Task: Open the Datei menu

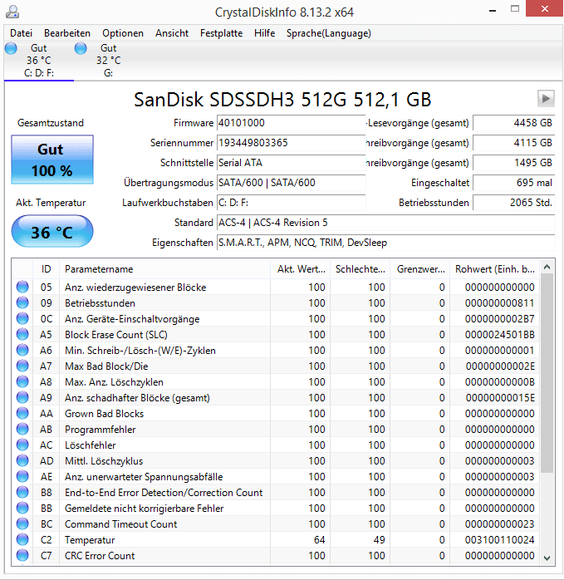Action: 21,33
